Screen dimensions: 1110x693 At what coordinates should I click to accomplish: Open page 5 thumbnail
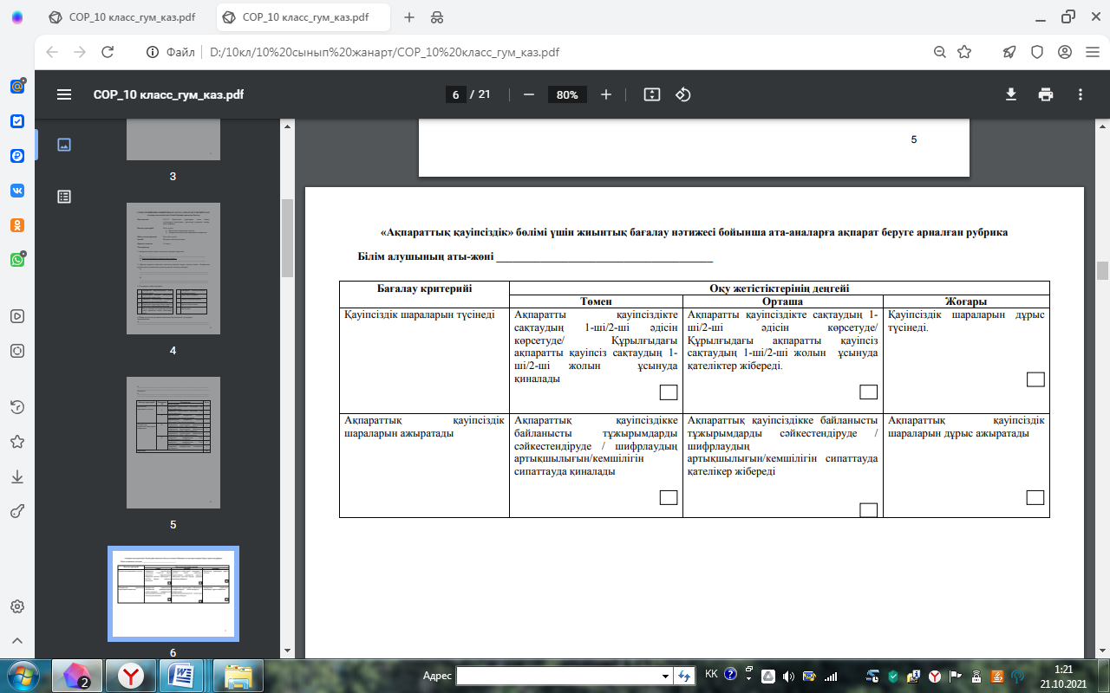click(x=173, y=443)
